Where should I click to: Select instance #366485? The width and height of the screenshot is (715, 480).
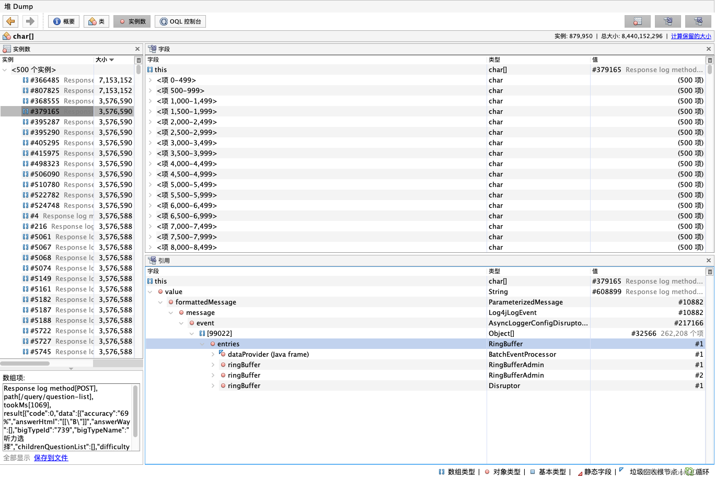[67, 80]
